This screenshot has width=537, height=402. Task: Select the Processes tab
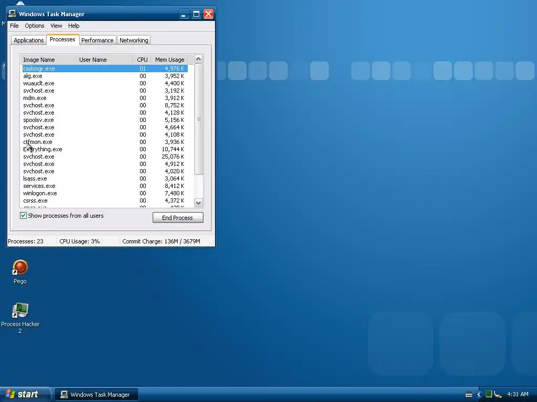63,39
